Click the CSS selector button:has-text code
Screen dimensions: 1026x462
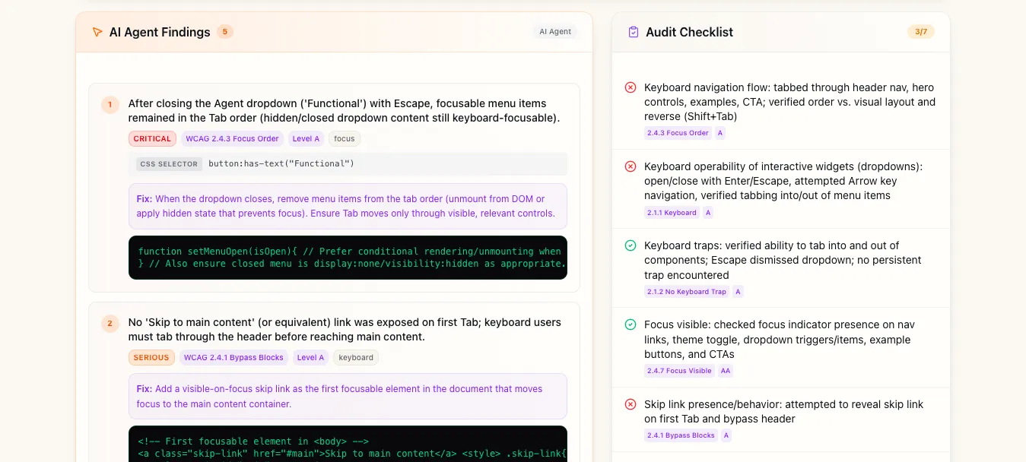click(281, 164)
